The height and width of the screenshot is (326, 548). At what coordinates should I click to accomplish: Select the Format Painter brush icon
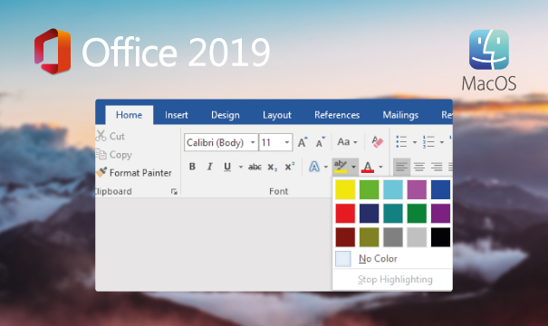(x=101, y=172)
